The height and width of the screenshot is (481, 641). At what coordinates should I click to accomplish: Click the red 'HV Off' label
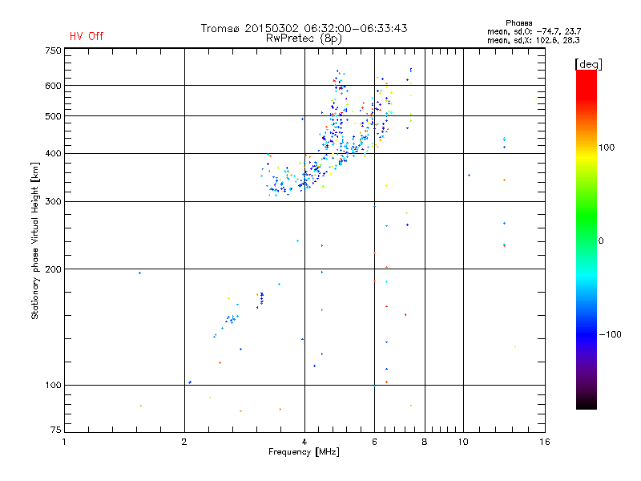(87, 36)
